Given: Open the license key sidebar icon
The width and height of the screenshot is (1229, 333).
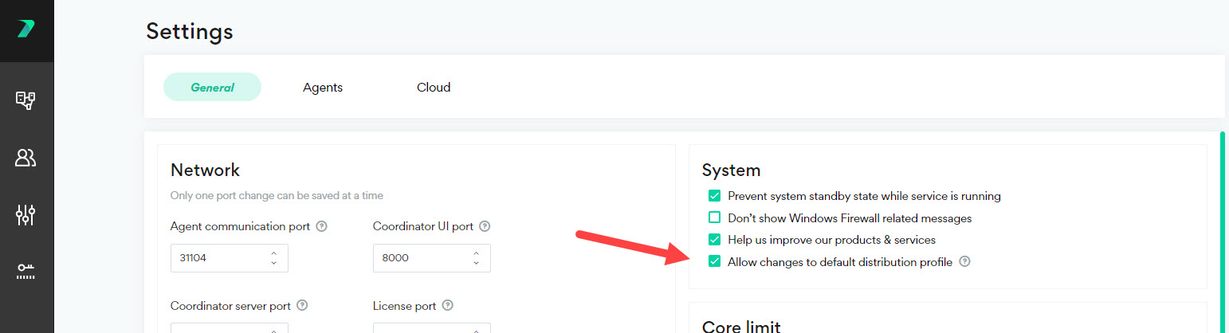Looking at the screenshot, I should point(26,272).
